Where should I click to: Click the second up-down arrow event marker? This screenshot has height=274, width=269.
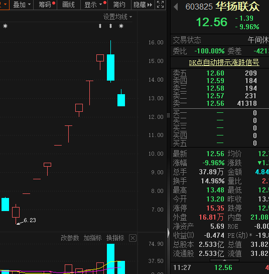pyautogui.click(x=110, y=26)
